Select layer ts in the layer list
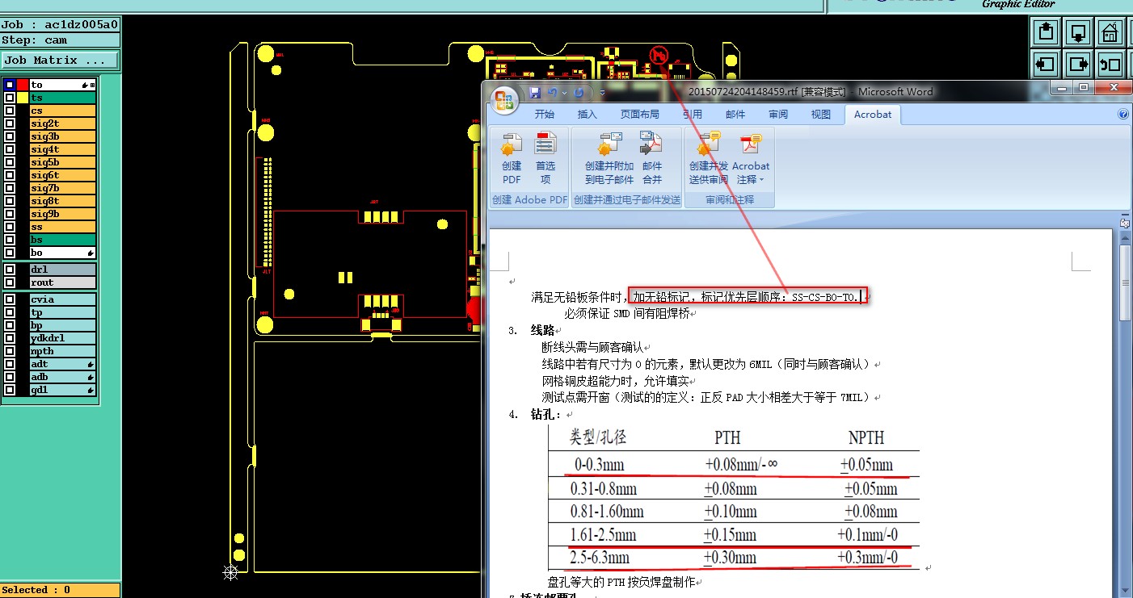Viewport: 1133px width, 598px height. tap(63, 98)
